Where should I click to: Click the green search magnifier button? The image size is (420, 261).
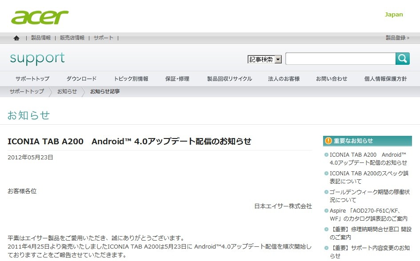402,59
